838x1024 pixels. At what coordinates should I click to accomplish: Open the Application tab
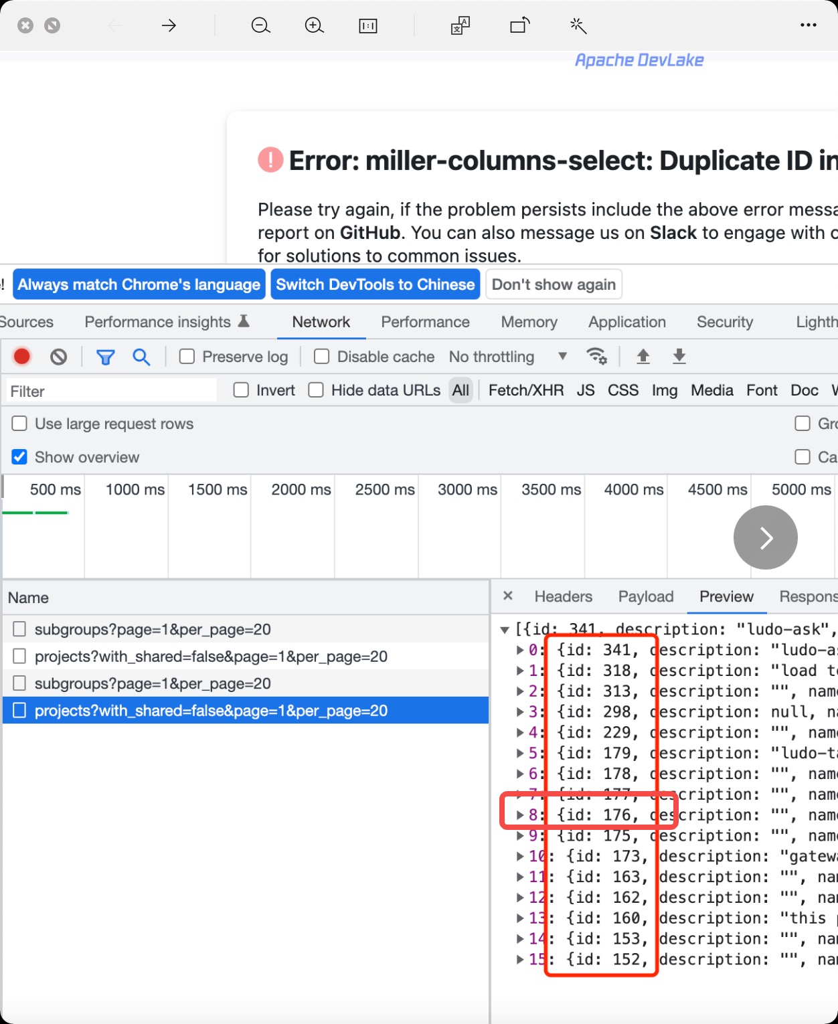(627, 322)
